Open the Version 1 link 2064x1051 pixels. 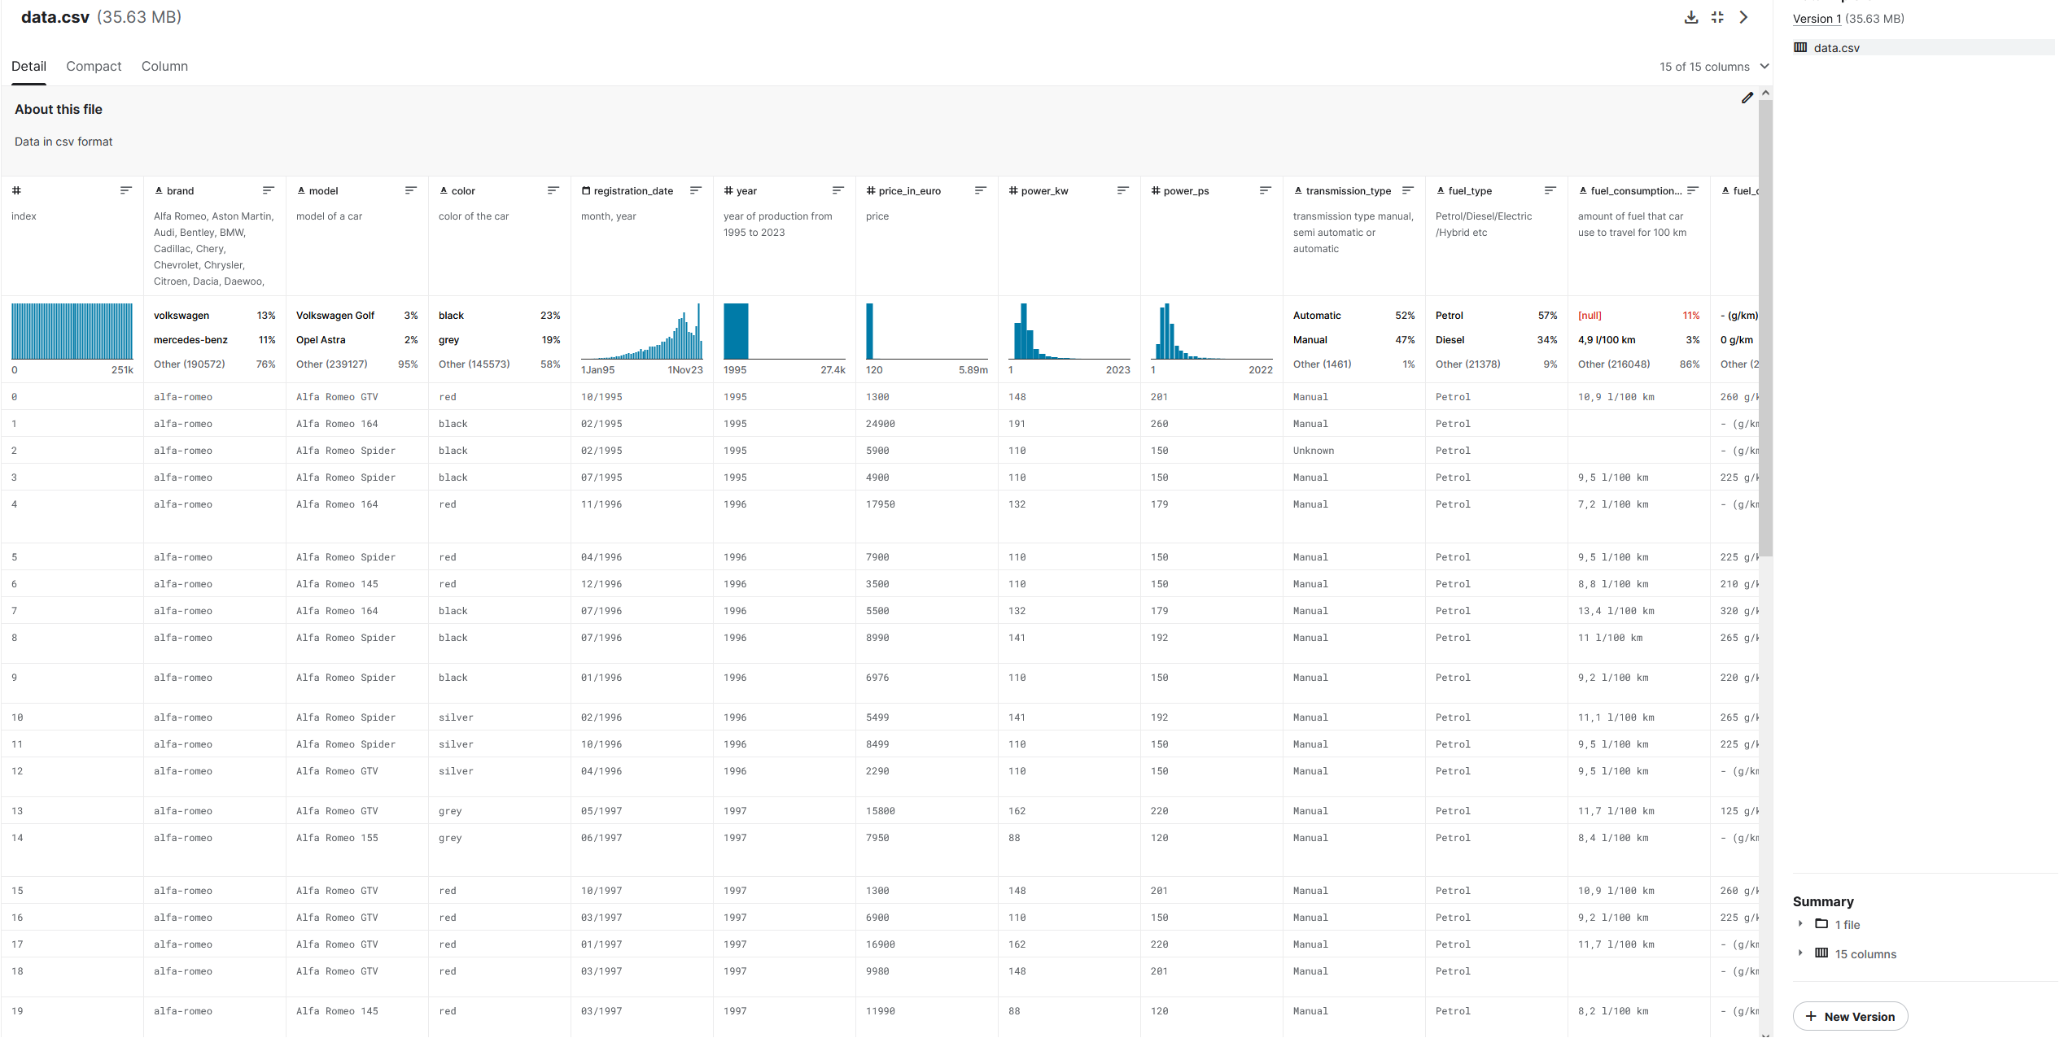point(1816,19)
